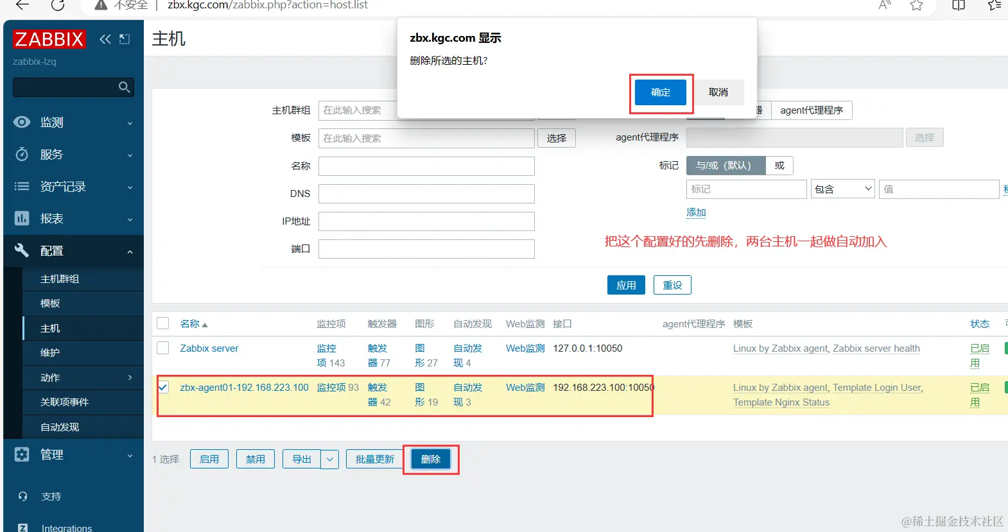Toggle the sidebar auto-hide icon
Screen dimensions: 1008x532
coord(125,39)
